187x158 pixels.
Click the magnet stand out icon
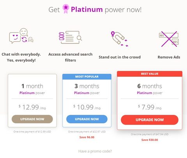(120, 39)
